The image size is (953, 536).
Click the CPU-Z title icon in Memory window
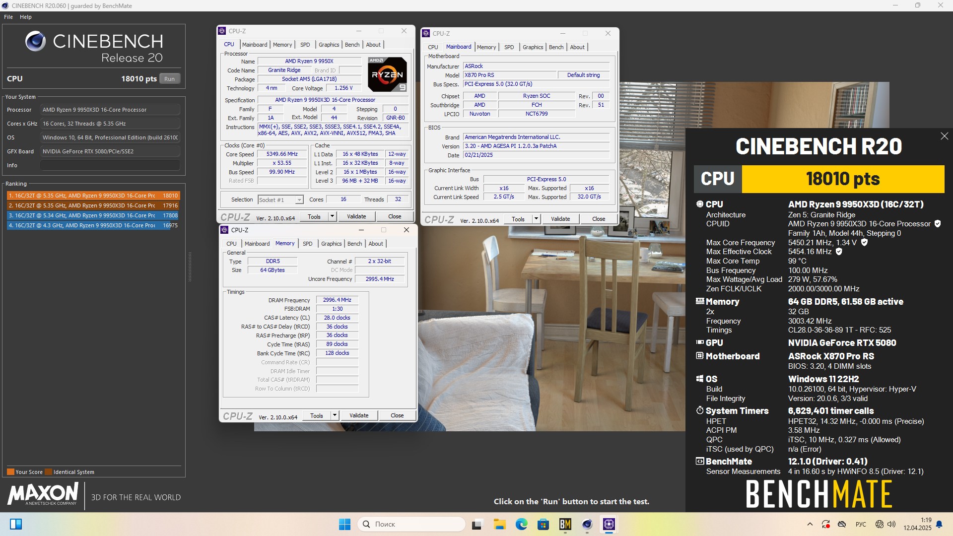click(x=224, y=230)
